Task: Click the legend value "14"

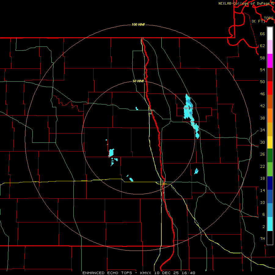Action: pyautogui.click(x=262, y=190)
